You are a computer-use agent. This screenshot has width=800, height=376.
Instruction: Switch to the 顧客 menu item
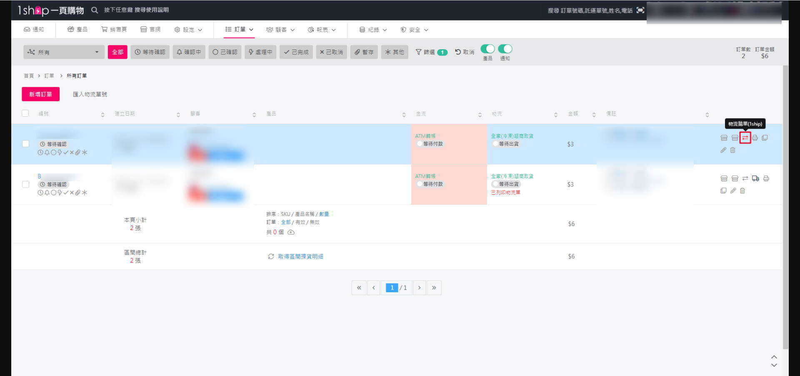coord(280,30)
